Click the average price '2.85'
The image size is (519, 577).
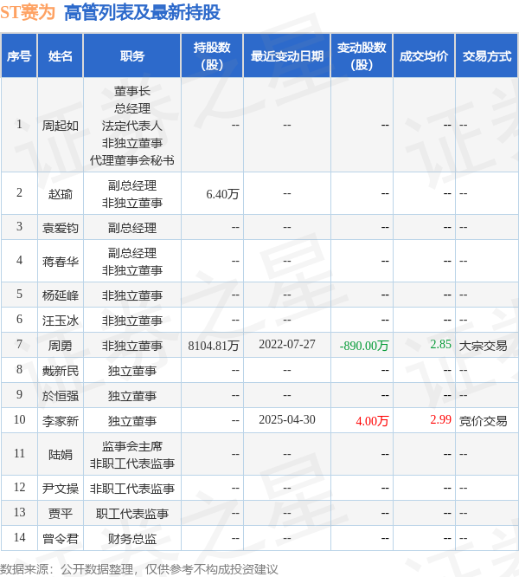point(440,345)
